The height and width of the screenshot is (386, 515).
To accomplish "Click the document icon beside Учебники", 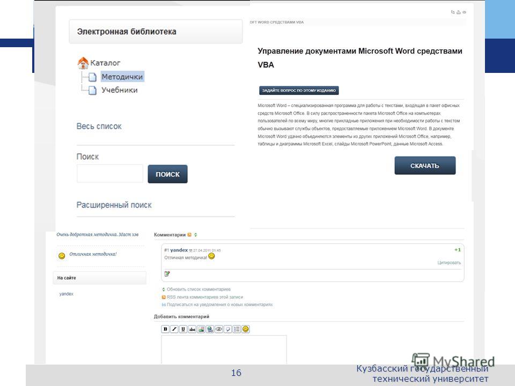I will tap(93, 90).
